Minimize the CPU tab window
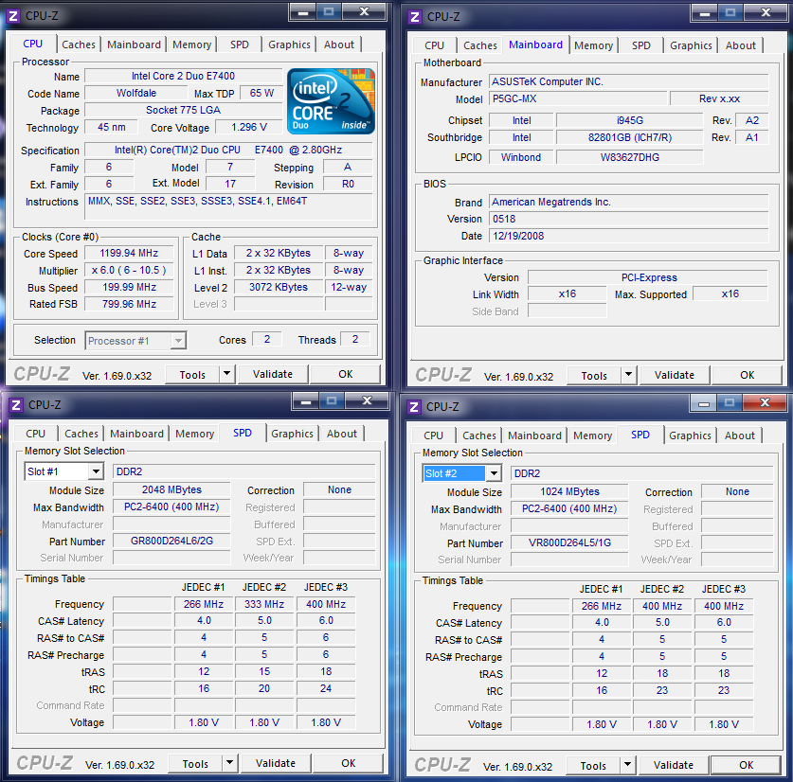 pos(302,11)
